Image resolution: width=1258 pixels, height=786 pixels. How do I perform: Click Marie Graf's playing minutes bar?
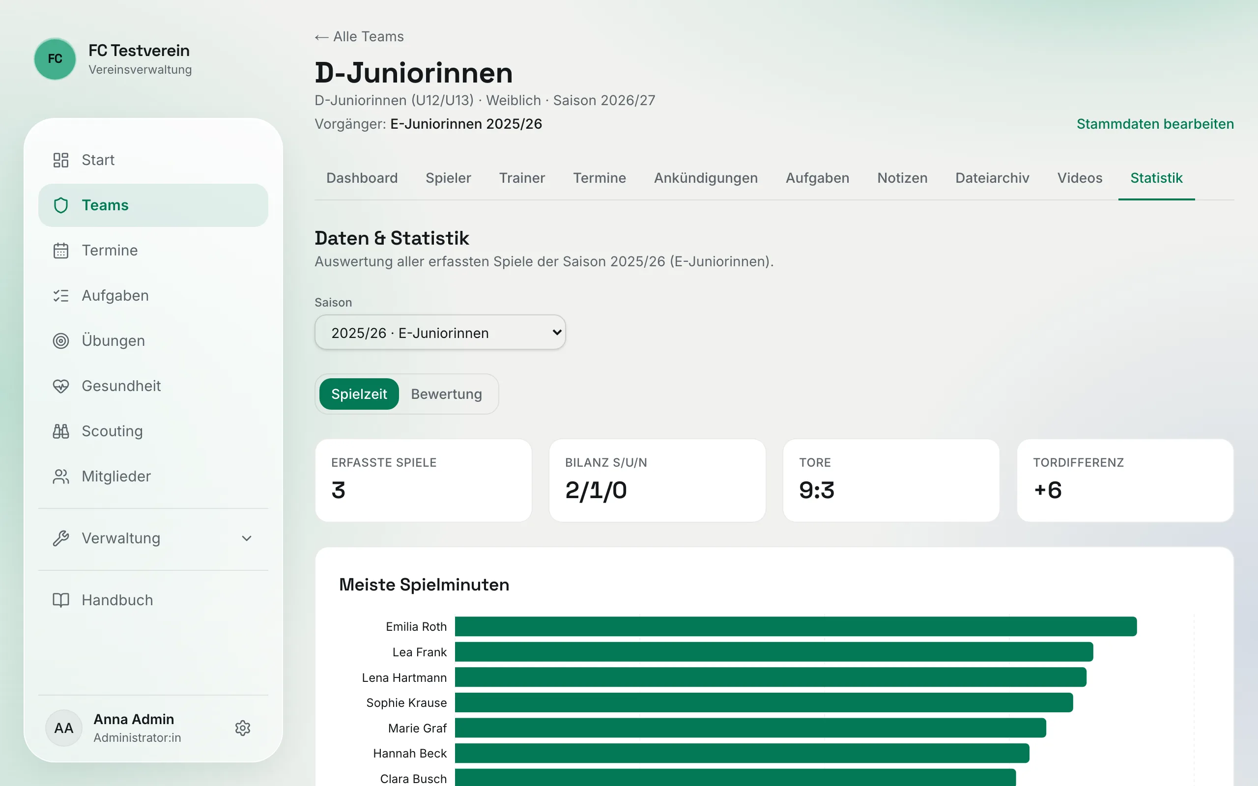tap(751, 728)
